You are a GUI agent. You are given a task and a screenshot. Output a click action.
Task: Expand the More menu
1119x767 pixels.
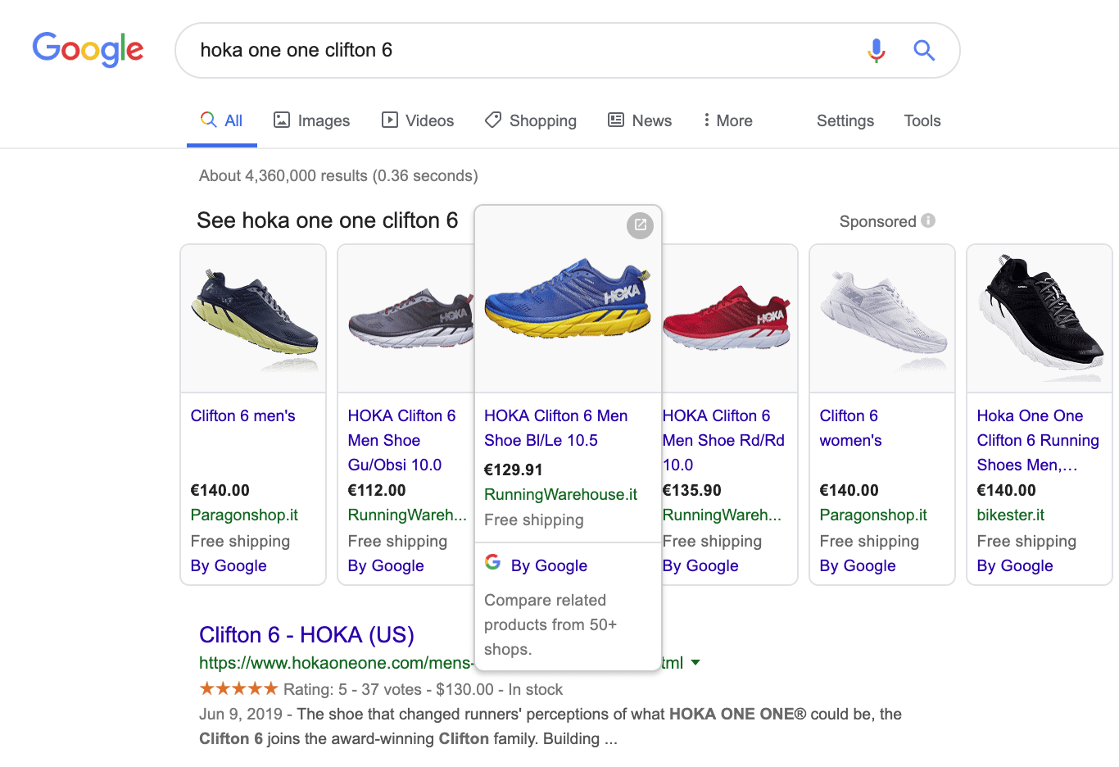[727, 120]
